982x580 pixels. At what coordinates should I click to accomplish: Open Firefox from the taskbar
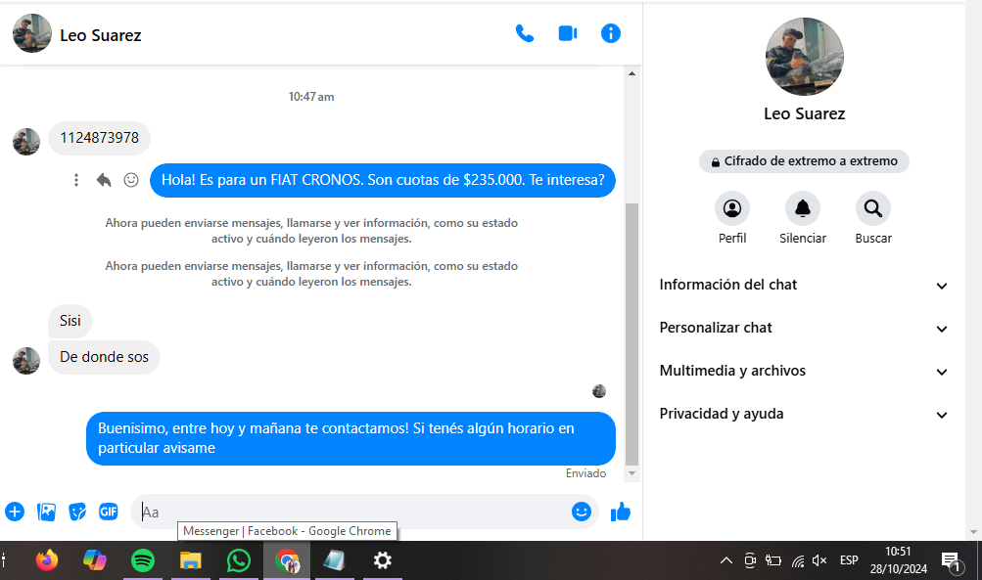click(x=47, y=560)
